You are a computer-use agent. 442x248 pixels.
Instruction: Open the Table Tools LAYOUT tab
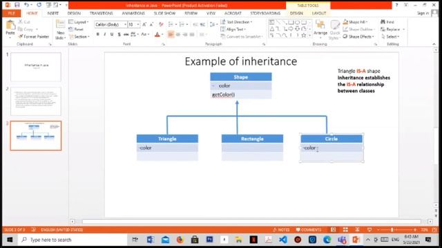point(319,13)
